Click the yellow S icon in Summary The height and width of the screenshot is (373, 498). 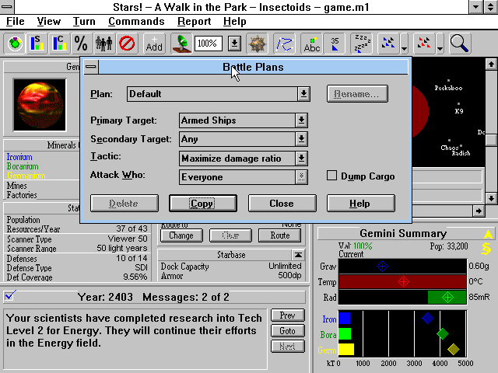(x=486, y=249)
